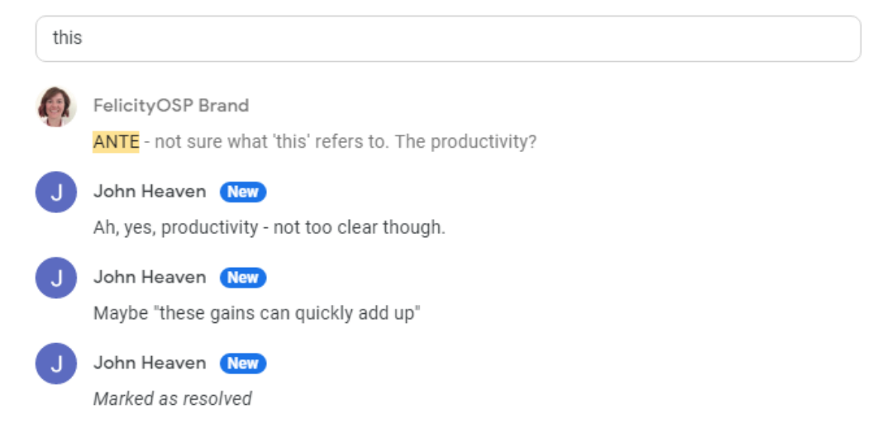Select the comment "Ah, yes, productivity - not too clear though."
The height and width of the screenshot is (423, 891).
coord(269,227)
